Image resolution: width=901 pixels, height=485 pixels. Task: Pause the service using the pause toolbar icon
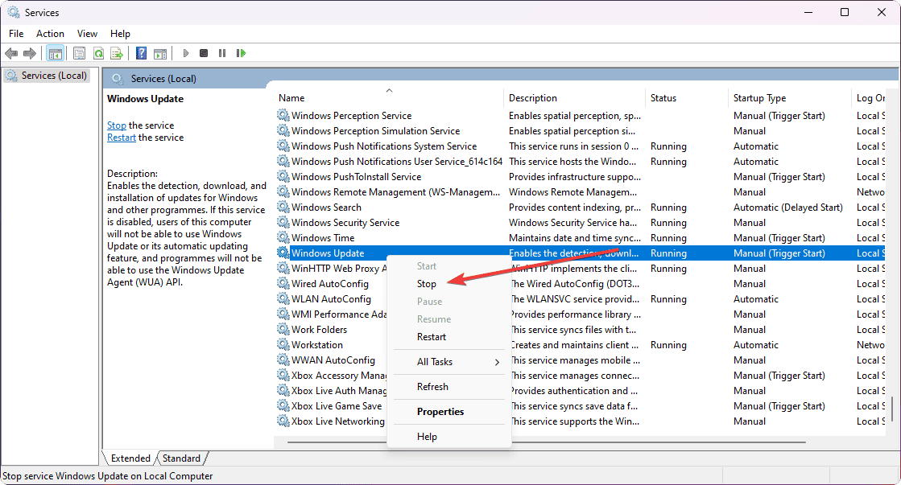(222, 53)
